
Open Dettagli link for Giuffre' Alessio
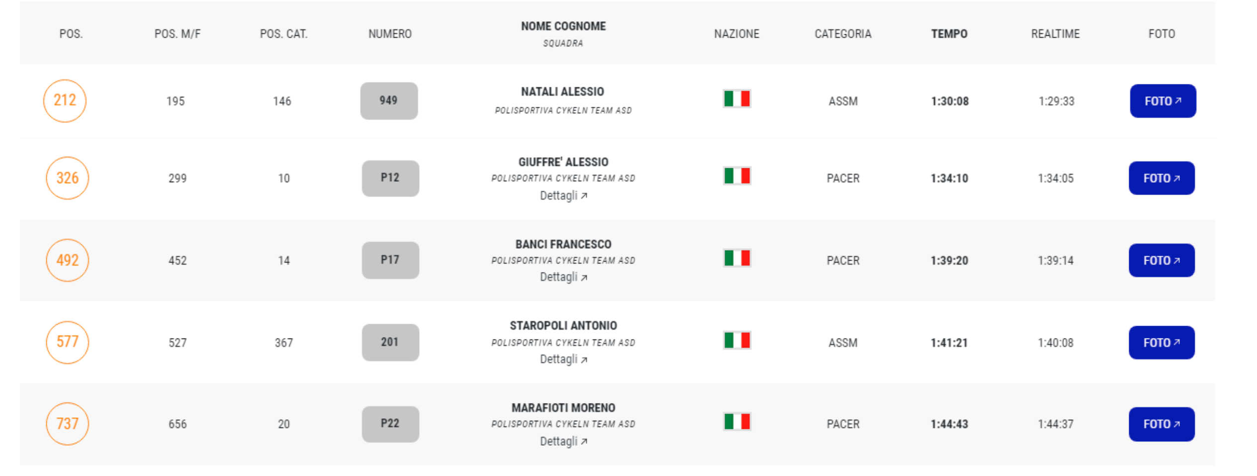click(x=563, y=196)
